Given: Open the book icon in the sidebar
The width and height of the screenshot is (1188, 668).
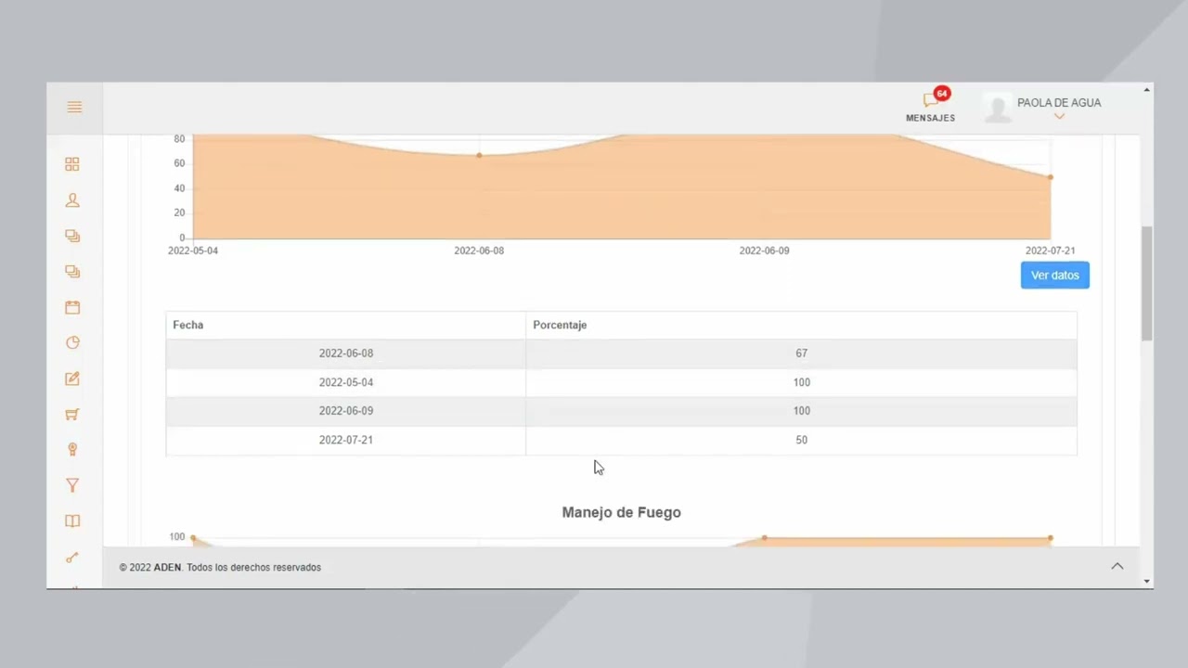Looking at the screenshot, I should tap(72, 521).
